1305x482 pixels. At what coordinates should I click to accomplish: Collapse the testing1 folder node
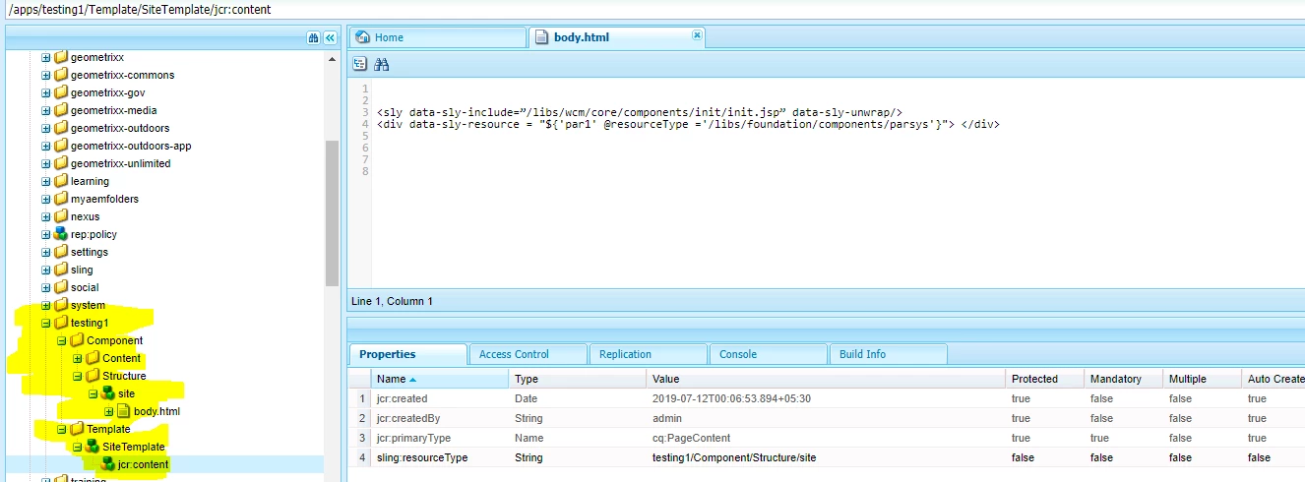45,323
